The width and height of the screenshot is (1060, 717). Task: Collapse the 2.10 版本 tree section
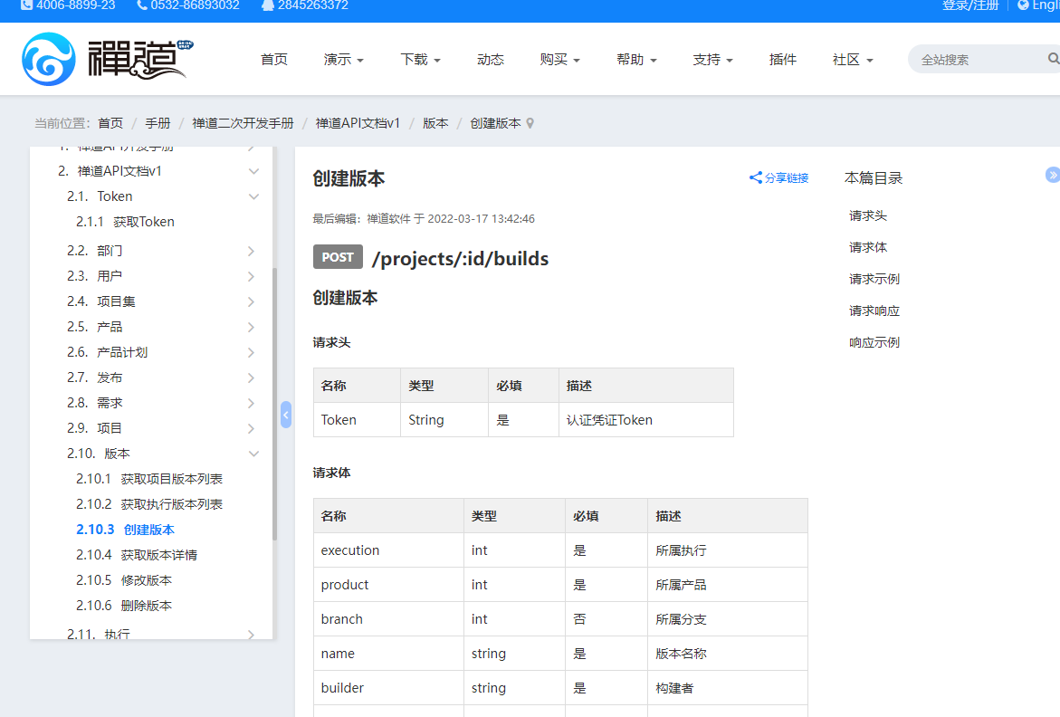(253, 454)
